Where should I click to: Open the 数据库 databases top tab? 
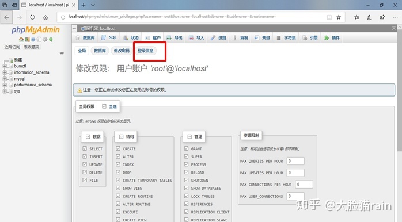point(85,37)
